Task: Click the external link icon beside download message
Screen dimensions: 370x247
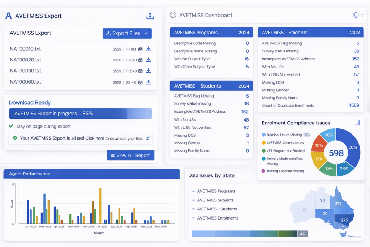Action: pyautogui.click(x=147, y=138)
